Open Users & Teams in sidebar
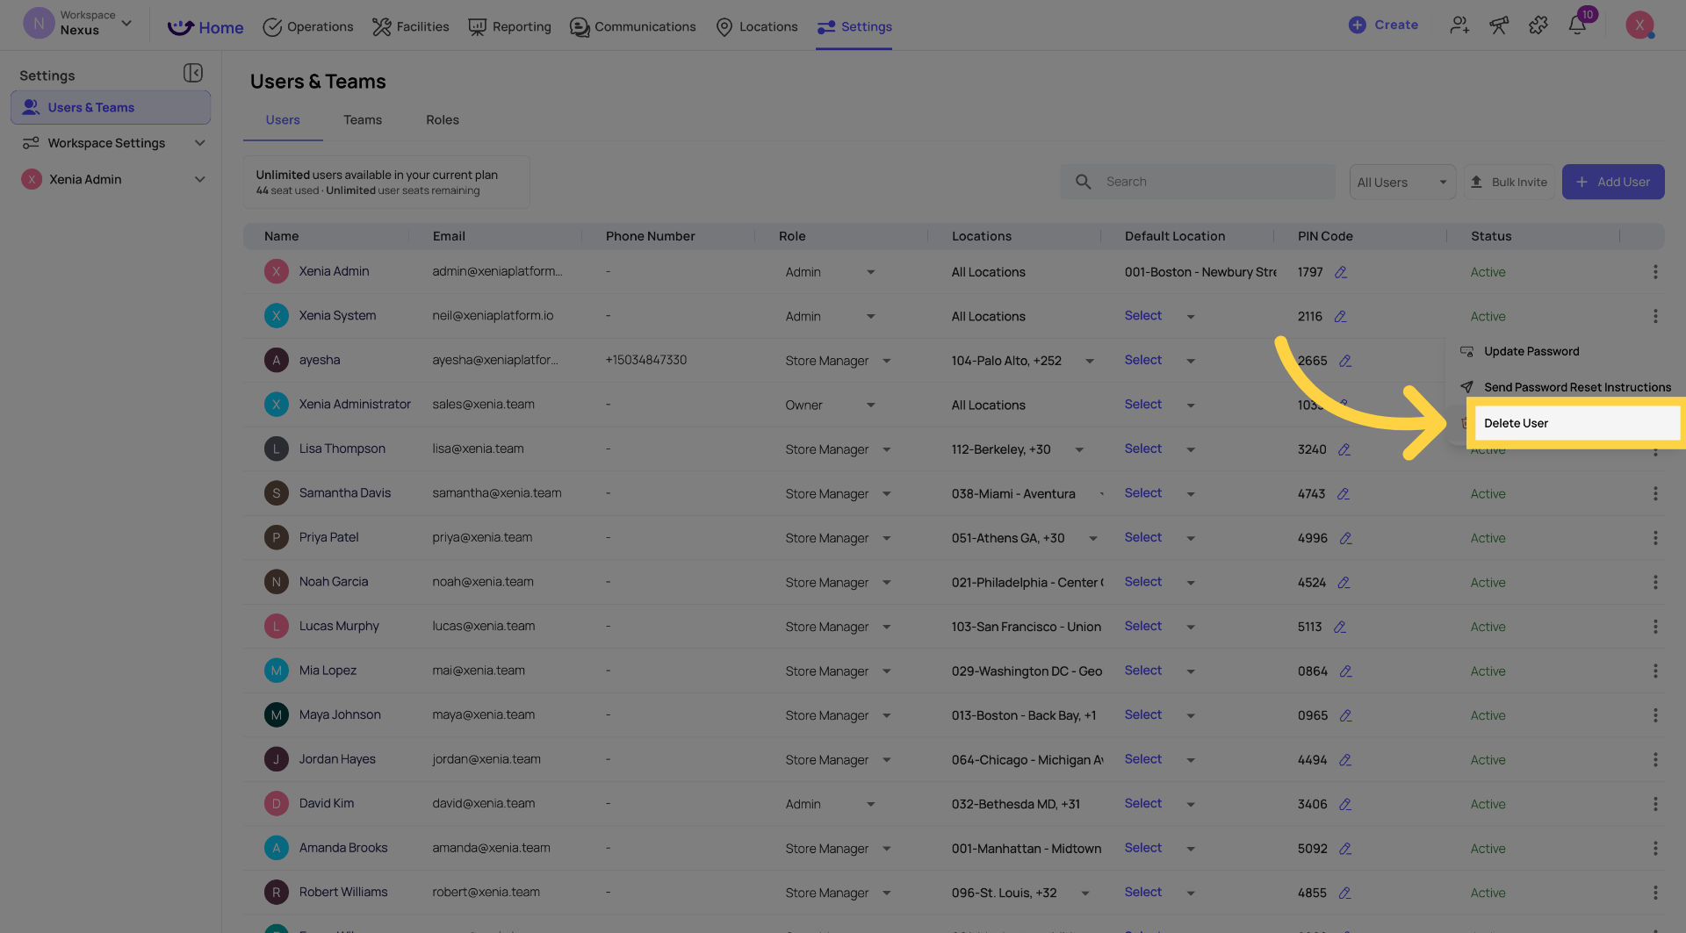The width and height of the screenshot is (1686, 933). pyautogui.click(x=111, y=107)
